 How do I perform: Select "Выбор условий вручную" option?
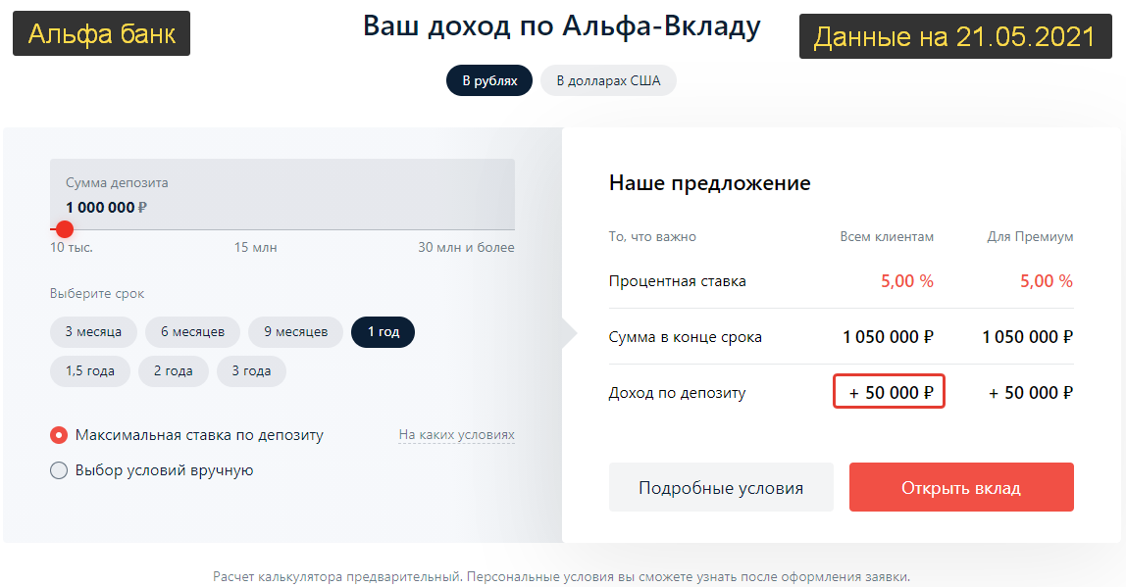coord(59,468)
